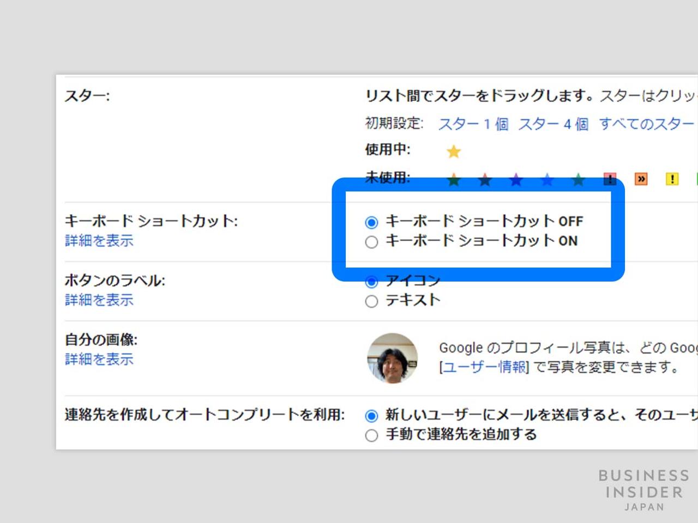The width and height of the screenshot is (698, 523).
Task: Click the profile picture thumbnail
Action: click(x=393, y=357)
